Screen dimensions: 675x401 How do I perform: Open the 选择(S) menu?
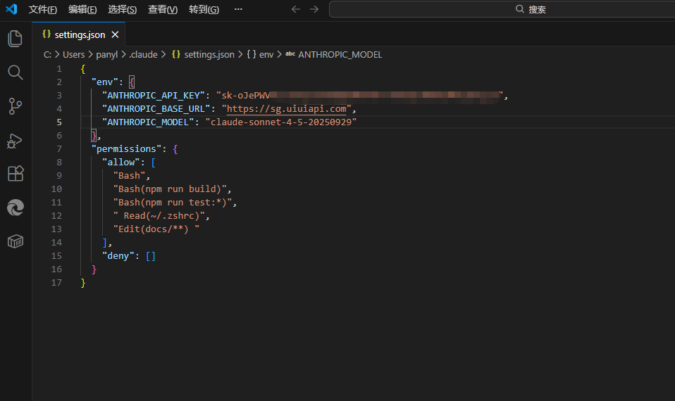click(123, 9)
